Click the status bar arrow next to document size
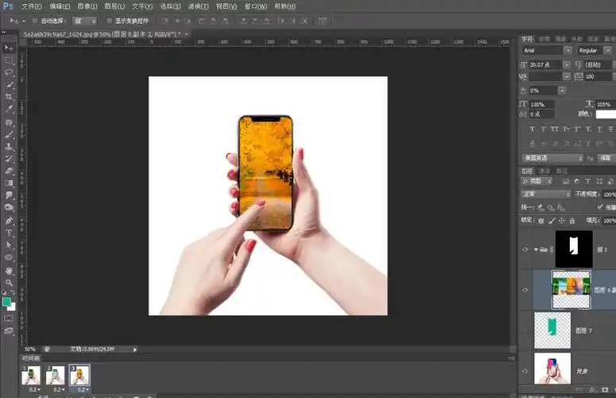This screenshot has width=616, height=398. (135, 349)
